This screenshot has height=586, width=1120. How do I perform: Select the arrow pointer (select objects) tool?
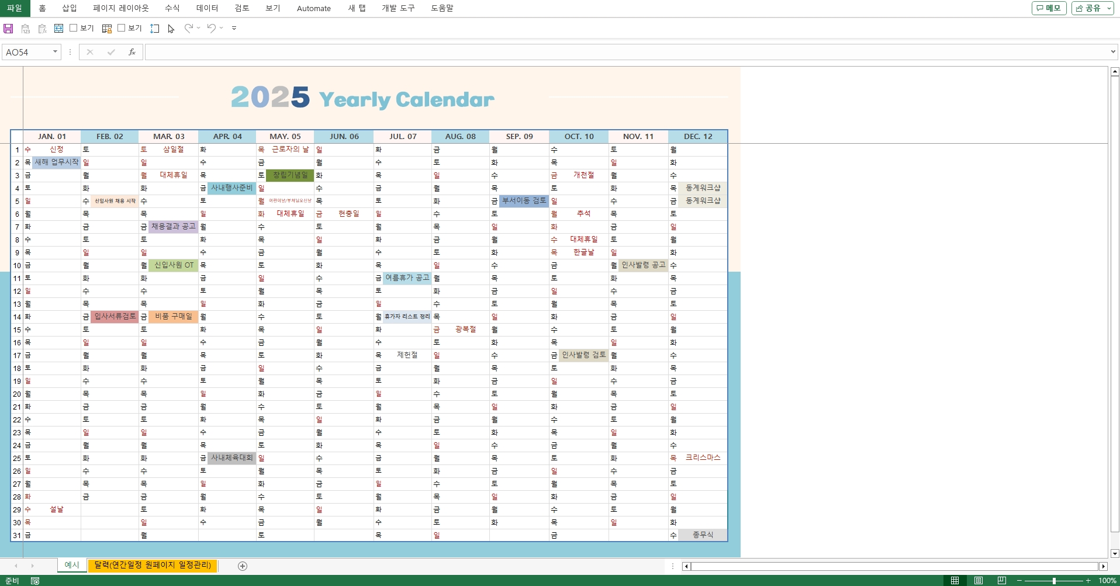click(171, 28)
